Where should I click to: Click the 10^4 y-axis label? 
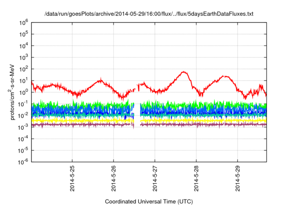[x=23, y=46]
